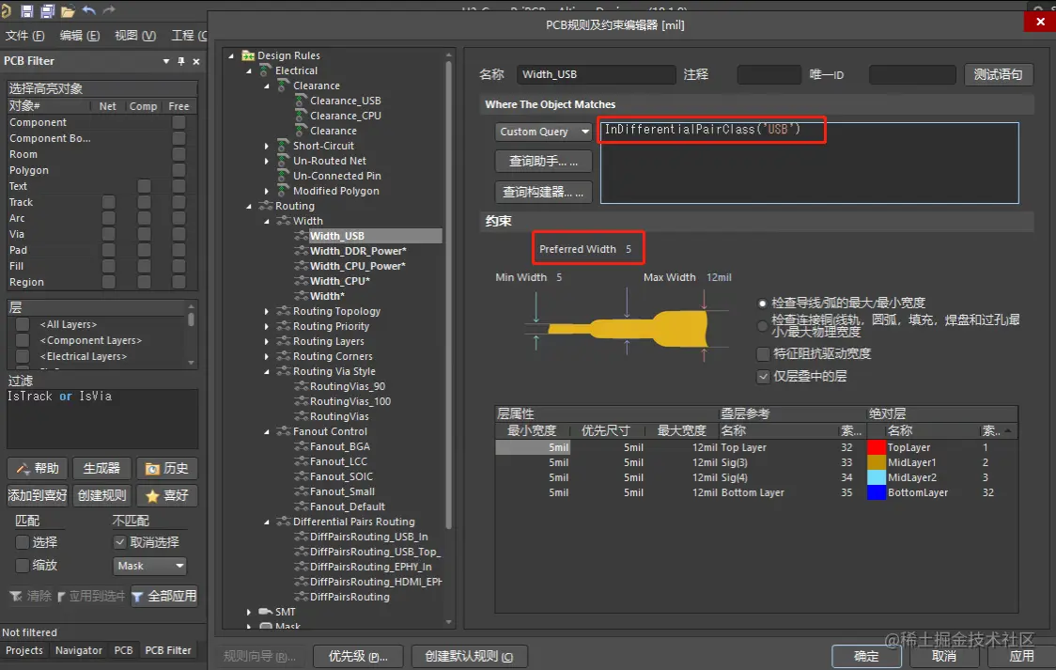Screen dimensions: 1056x670
Task: Click the MidLayer2 cyan color swatch
Action: point(876,477)
